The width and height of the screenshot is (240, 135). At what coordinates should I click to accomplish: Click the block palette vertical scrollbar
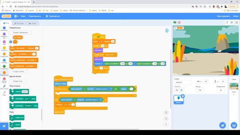point(42,114)
